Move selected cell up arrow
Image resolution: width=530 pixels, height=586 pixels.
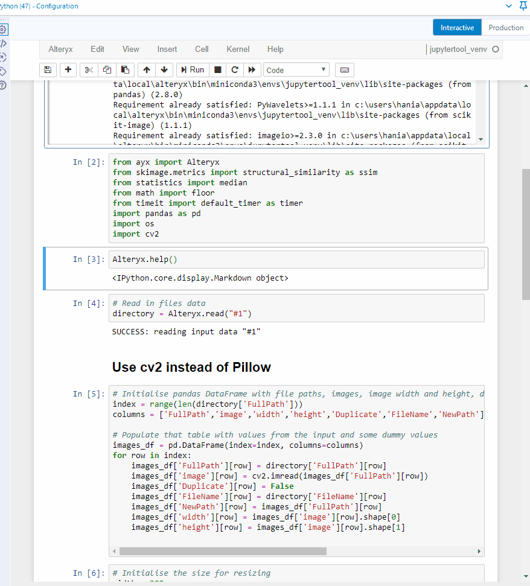pyautogui.click(x=147, y=70)
